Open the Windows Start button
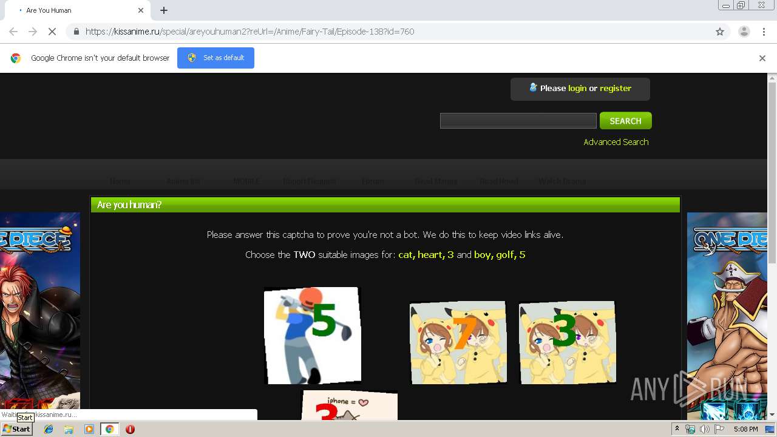Image resolution: width=777 pixels, height=437 pixels. click(16, 429)
